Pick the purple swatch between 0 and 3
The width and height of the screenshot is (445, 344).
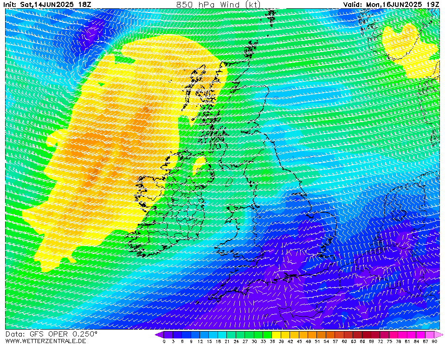[168, 335]
